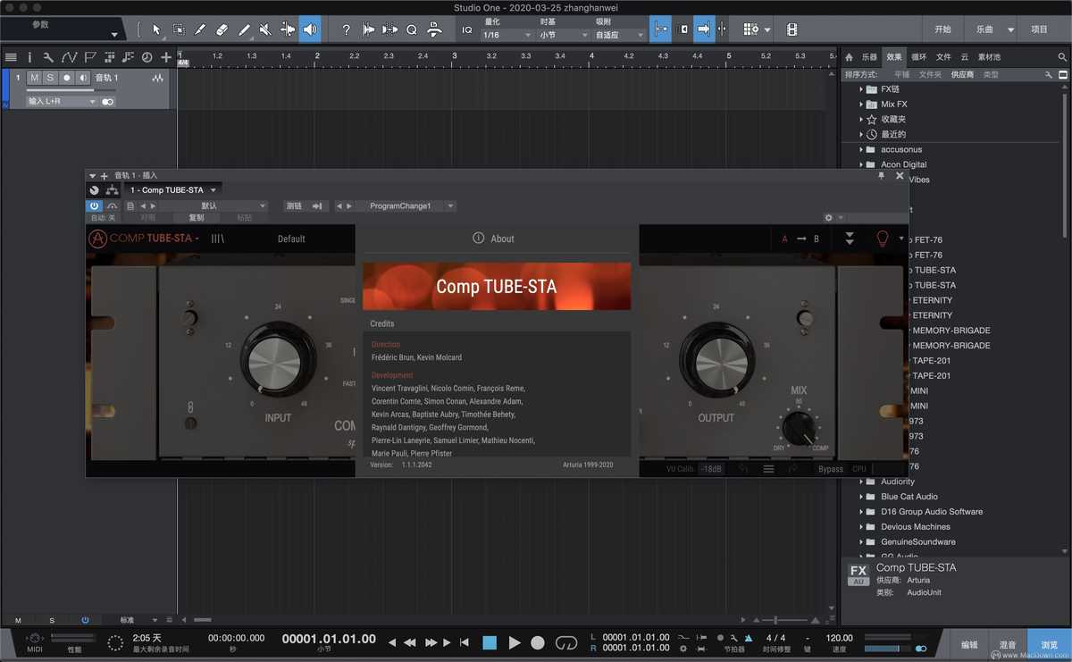Click the transport play button
This screenshot has height=662, width=1072.
click(515, 642)
